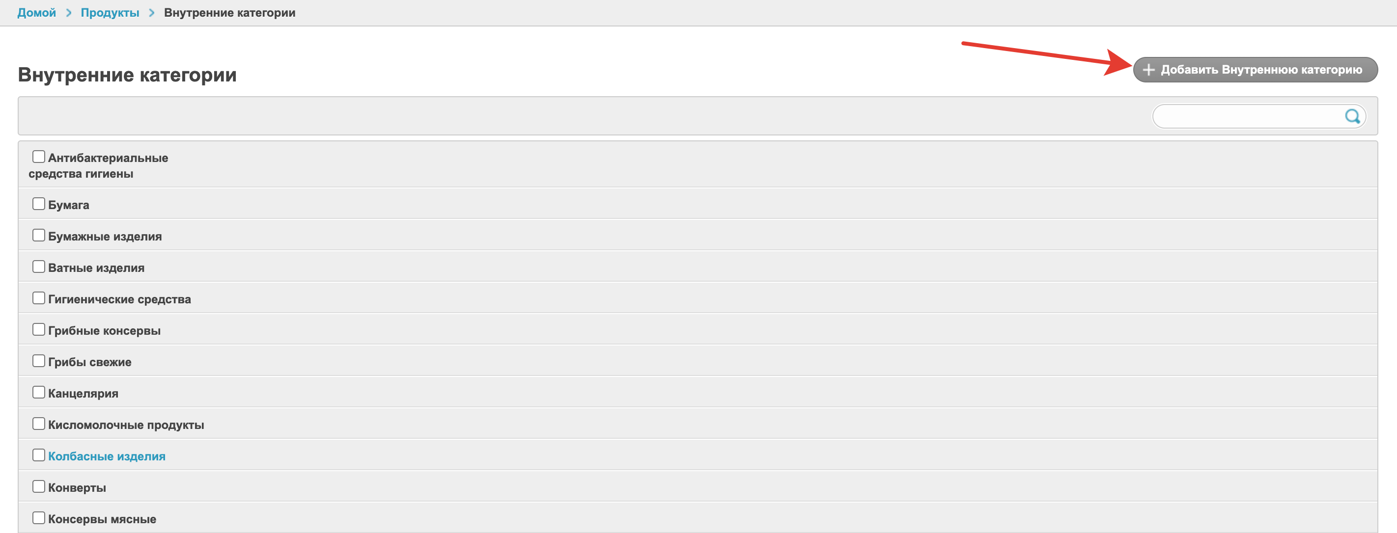Image resolution: width=1397 pixels, height=533 pixels.
Task: Open the Канцелярия category row
Action: pyautogui.click(x=83, y=393)
